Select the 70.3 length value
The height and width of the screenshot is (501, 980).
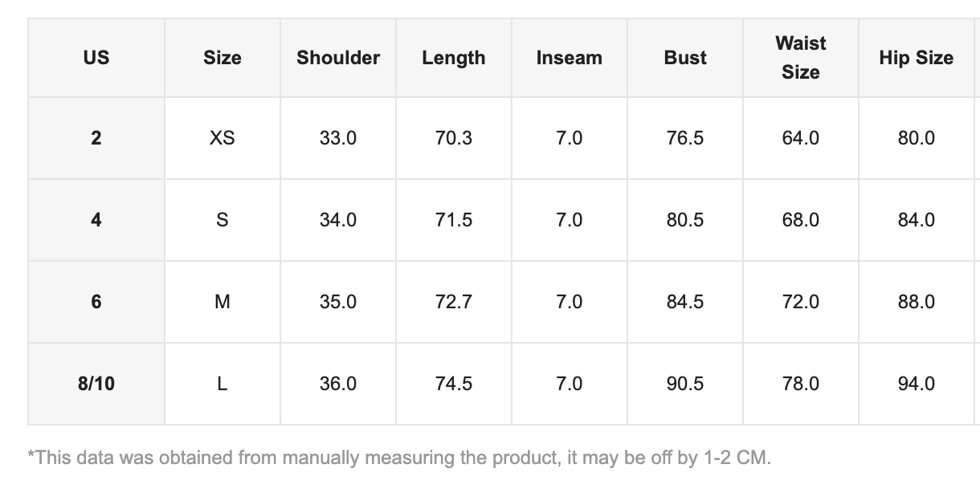click(x=454, y=138)
